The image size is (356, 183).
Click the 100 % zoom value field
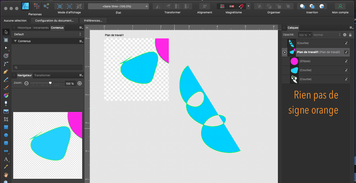pos(70,83)
